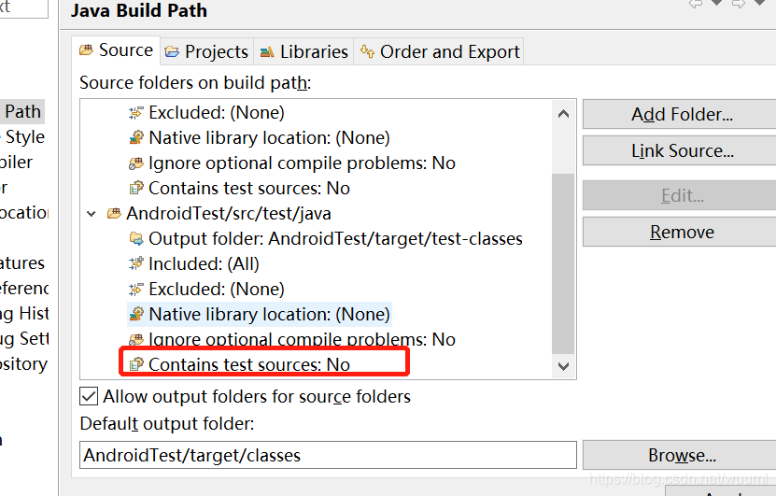Select the AndroidTest/src/test/java folder row
The width and height of the screenshot is (776, 496).
(x=229, y=214)
